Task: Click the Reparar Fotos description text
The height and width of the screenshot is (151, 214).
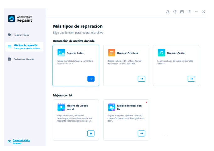Action: 75,62
